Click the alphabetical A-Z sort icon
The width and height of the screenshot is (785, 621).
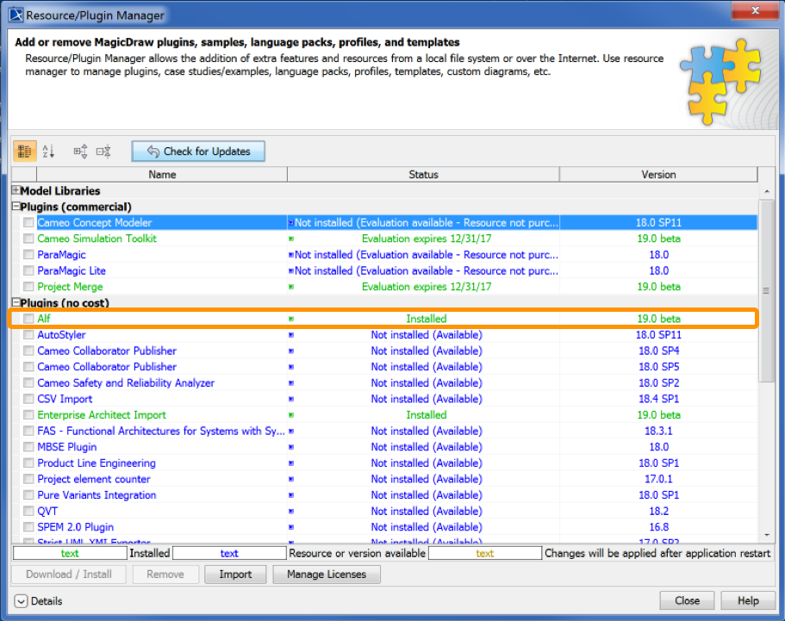coord(48,152)
